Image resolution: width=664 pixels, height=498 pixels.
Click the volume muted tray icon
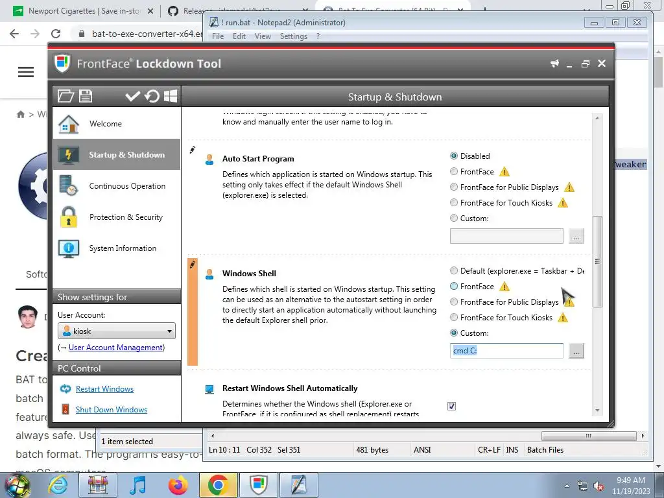coord(599,486)
